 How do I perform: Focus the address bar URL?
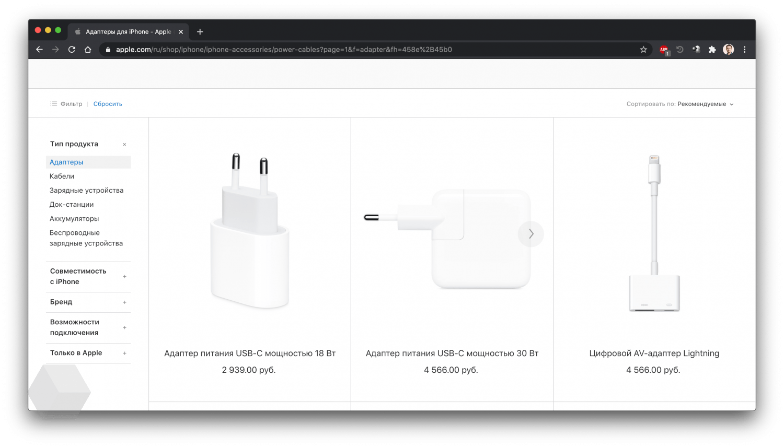pyautogui.click(x=284, y=50)
